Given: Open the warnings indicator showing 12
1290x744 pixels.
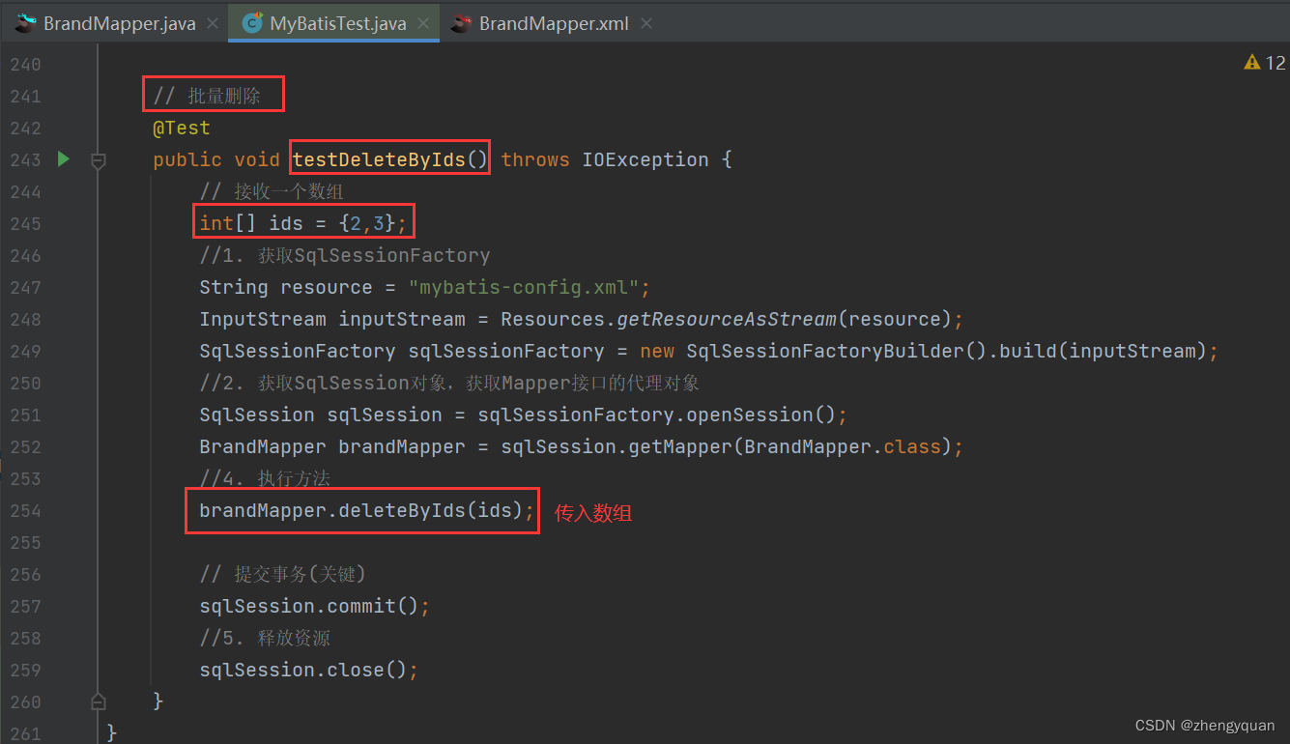Looking at the screenshot, I should tap(1265, 63).
